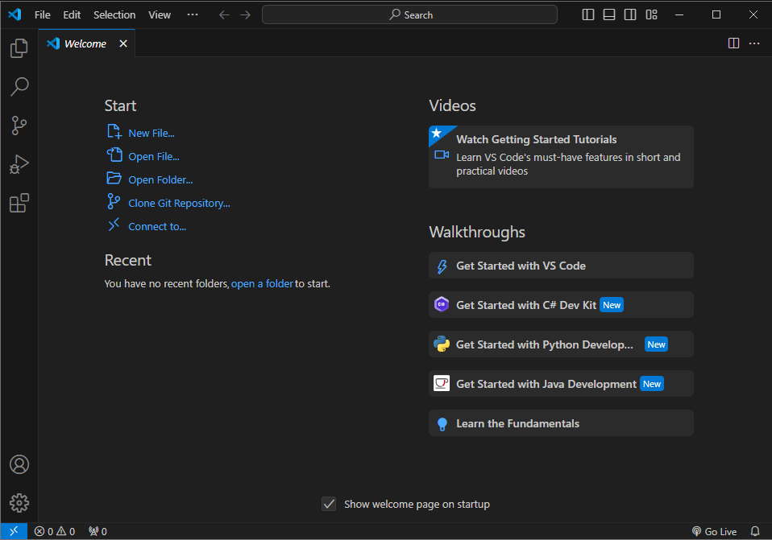Click the Open File icon
The width and height of the screenshot is (772, 540).
click(x=114, y=155)
